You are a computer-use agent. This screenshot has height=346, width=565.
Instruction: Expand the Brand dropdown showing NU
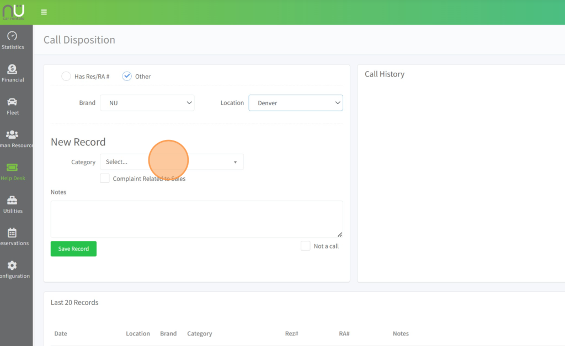(147, 103)
